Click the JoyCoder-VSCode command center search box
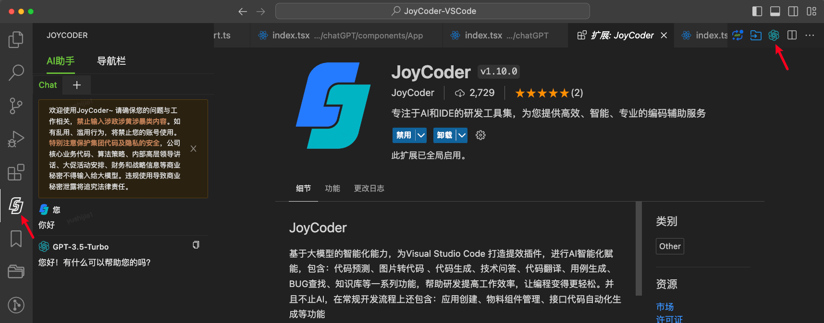The height and width of the screenshot is (323, 824). (x=432, y=11)
